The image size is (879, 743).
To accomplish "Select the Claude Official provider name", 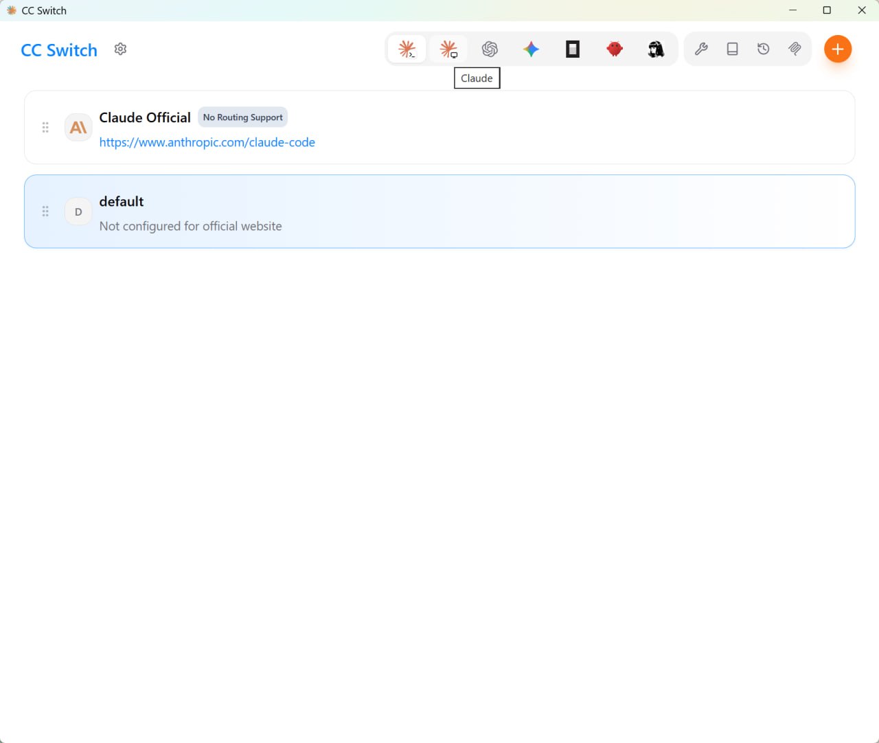I will [x=145, y=117].
